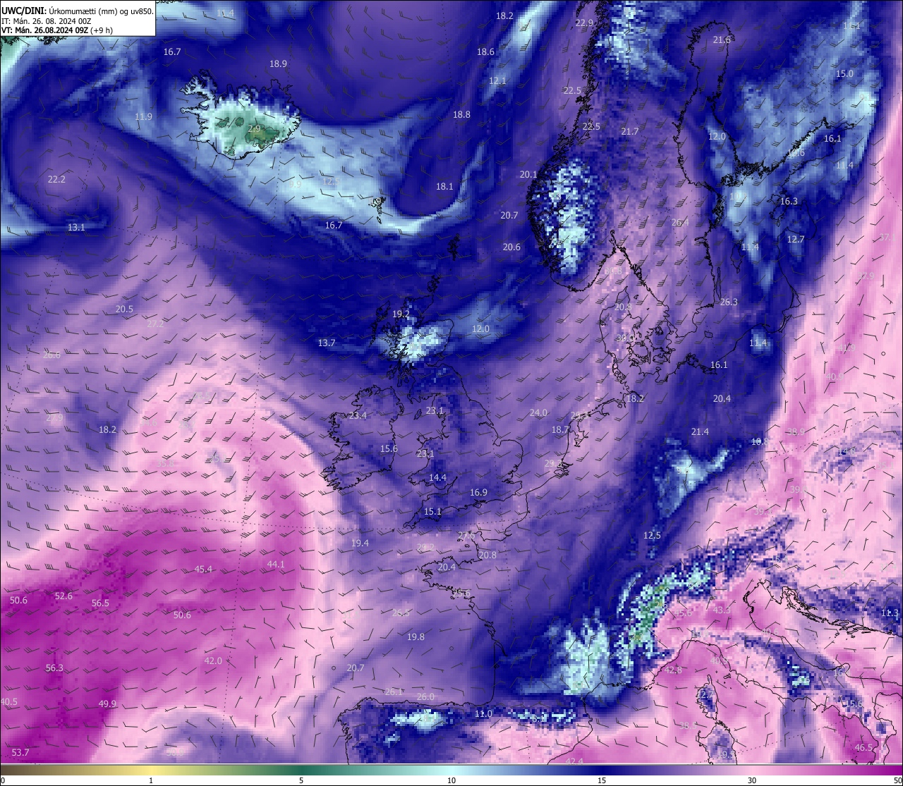The height and width of the screenshot is (786, 903).
Task: Click the value '46.5' over southern Italy
Action: 863,747
